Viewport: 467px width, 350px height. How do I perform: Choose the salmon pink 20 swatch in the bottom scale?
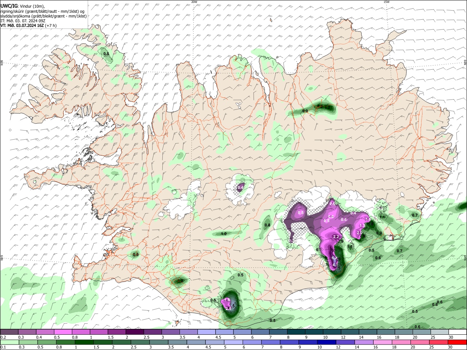tap(420, 342)
